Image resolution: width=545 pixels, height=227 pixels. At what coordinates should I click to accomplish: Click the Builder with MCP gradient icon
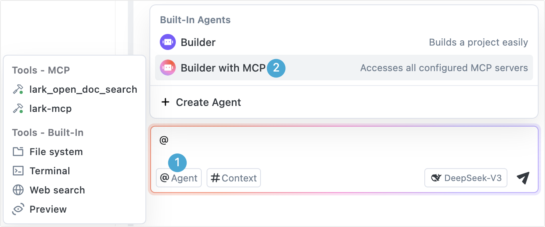point(168,68)
